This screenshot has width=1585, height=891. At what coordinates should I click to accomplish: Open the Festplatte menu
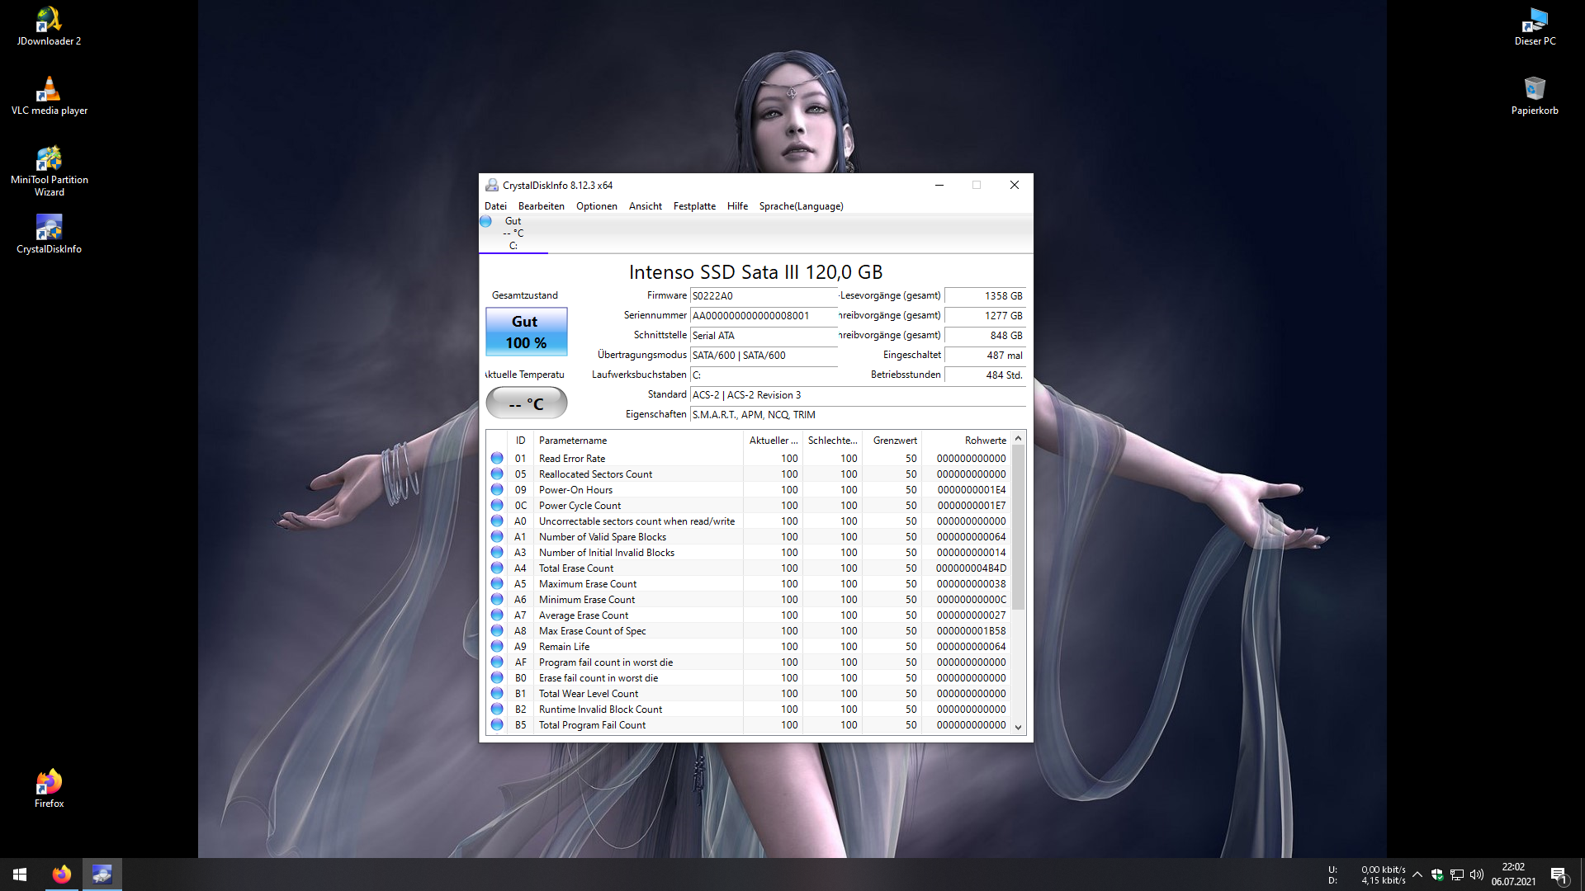(x=693, y=206)
